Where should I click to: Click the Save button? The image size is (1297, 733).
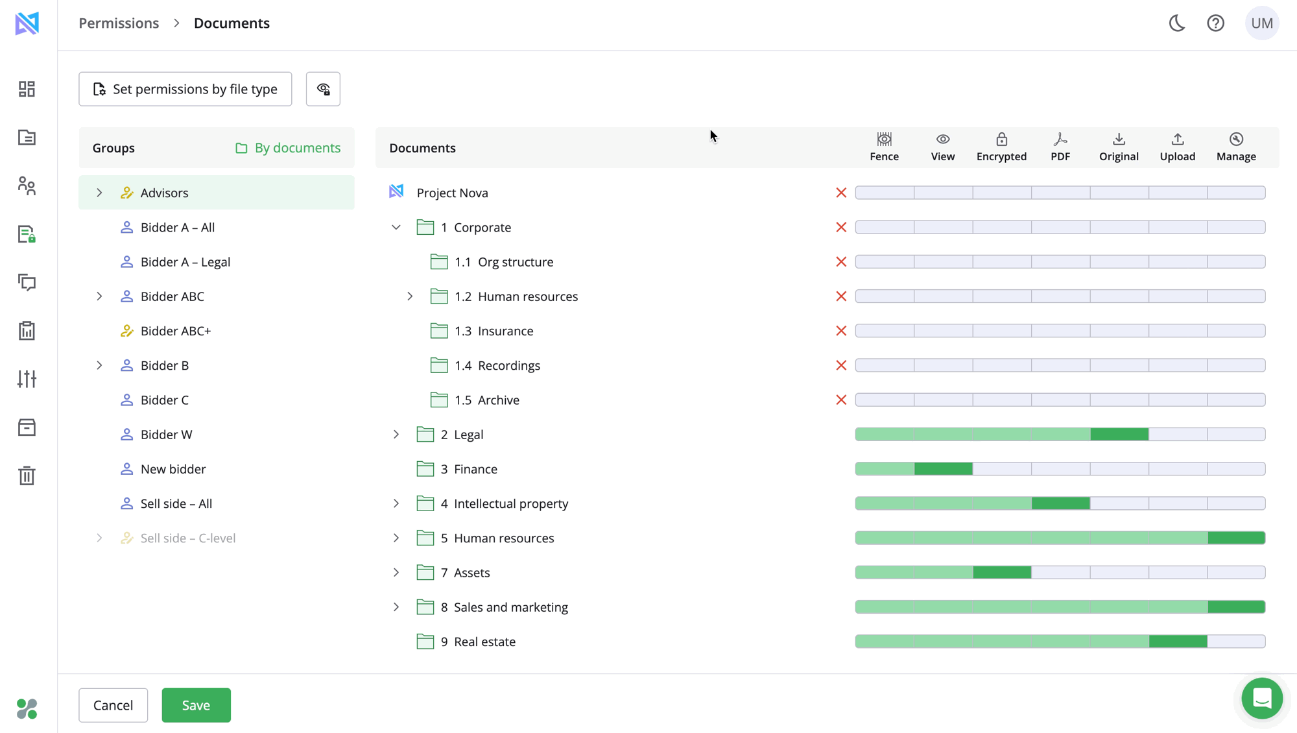pyautogui.click(x=196, y=705)
